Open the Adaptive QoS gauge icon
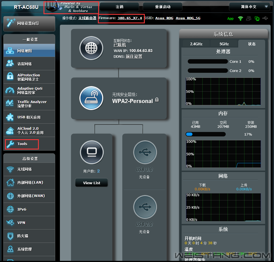The width and height of the screenshot is (274, 262). click(10, 90)
